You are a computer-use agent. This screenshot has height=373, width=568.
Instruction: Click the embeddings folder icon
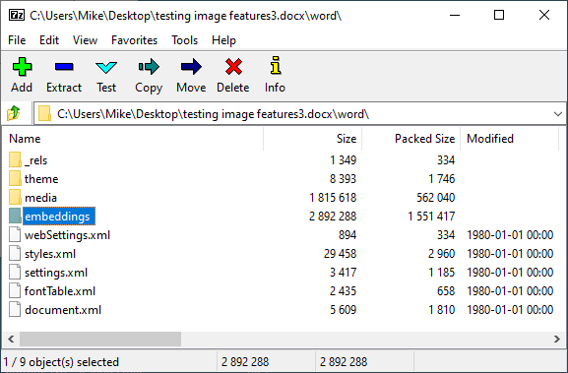[x=15, y=217]
